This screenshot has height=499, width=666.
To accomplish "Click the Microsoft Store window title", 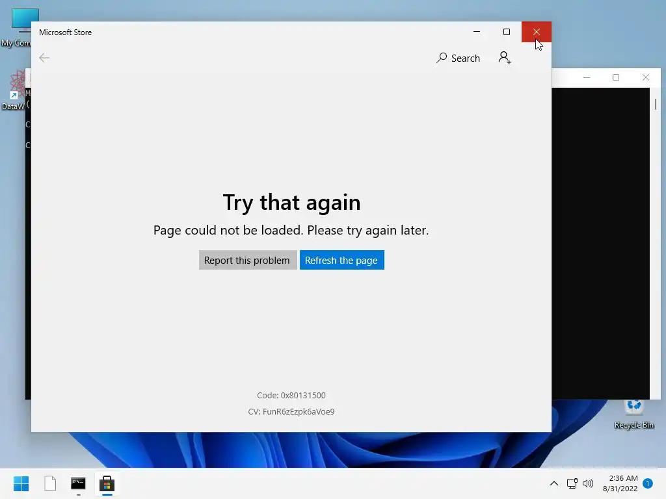I will (66, 32).
